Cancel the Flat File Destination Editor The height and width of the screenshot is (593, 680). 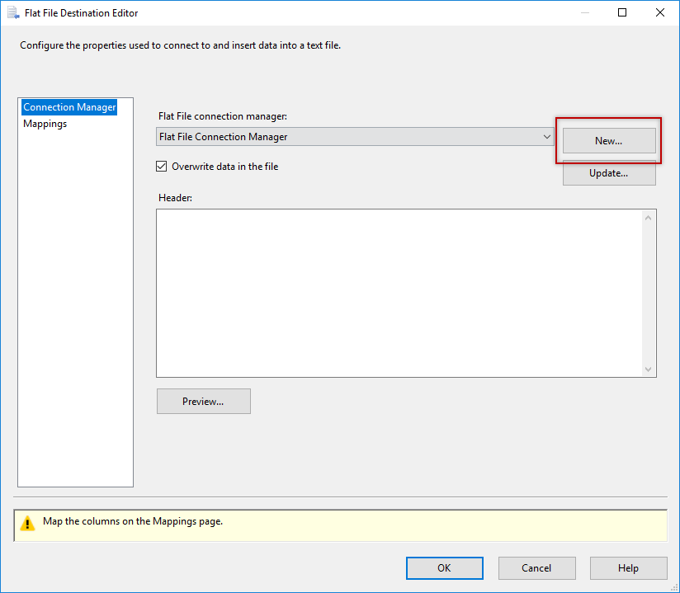click(x=536, y=568)
